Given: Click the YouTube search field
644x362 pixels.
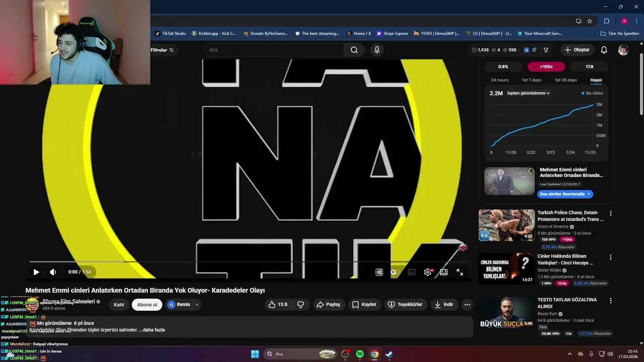Looking at the screenshot, I should (x=274, y=50).
